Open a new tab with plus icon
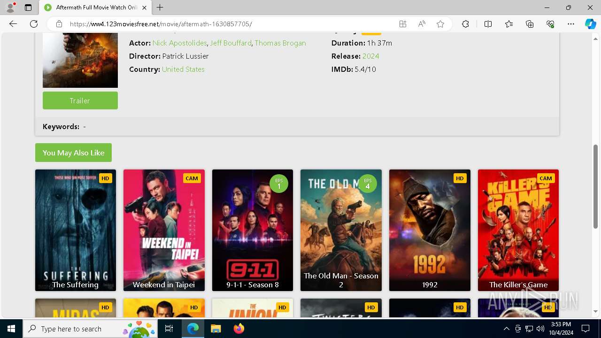This screenshot has height=338, width=601. (x=160, y=8)
